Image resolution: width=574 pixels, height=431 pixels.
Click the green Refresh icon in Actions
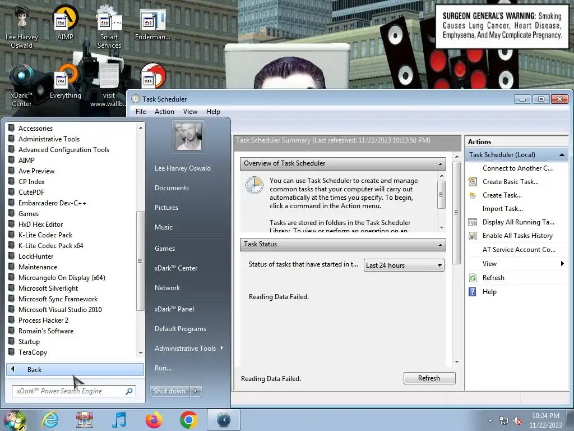(x=473, y=278)
